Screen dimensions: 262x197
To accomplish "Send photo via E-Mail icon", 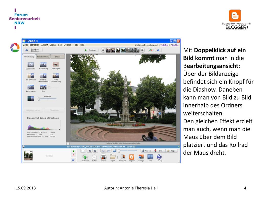I will coord(94,157).
